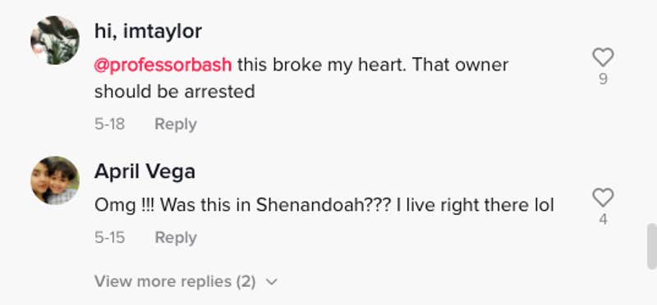
Task: Like the comment by hi, imtaylor
Action: click(603, 57)
